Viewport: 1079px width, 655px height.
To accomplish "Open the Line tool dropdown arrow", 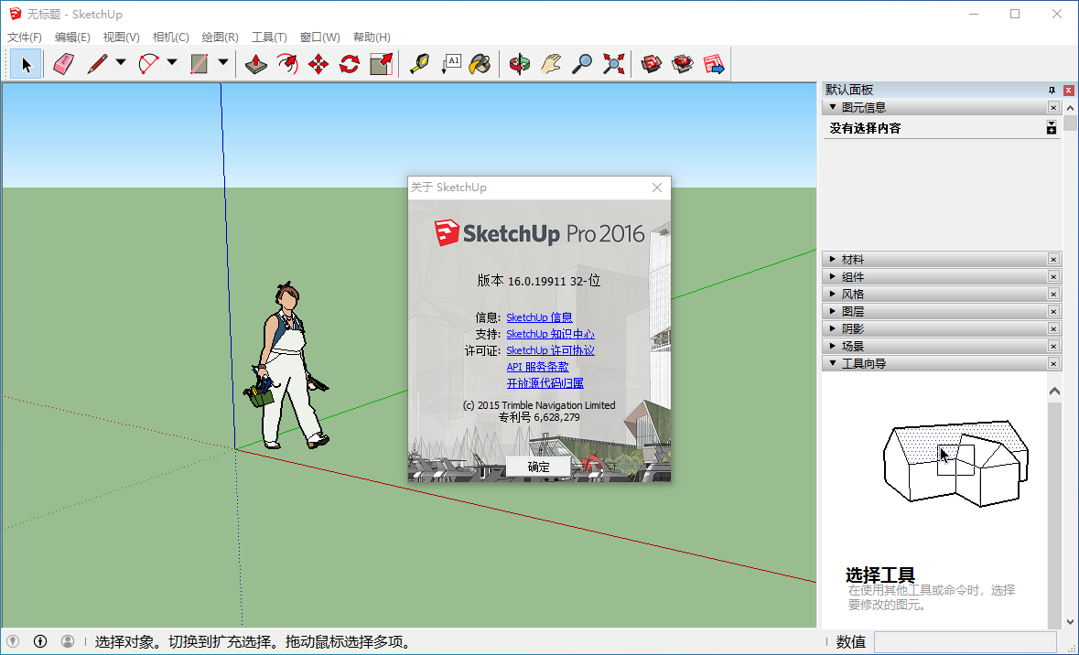I will click(x=121, y=62).
